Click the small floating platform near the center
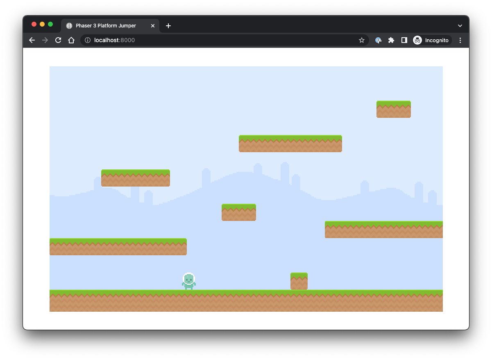Screen dimensions: 492x360 point(239,212)
